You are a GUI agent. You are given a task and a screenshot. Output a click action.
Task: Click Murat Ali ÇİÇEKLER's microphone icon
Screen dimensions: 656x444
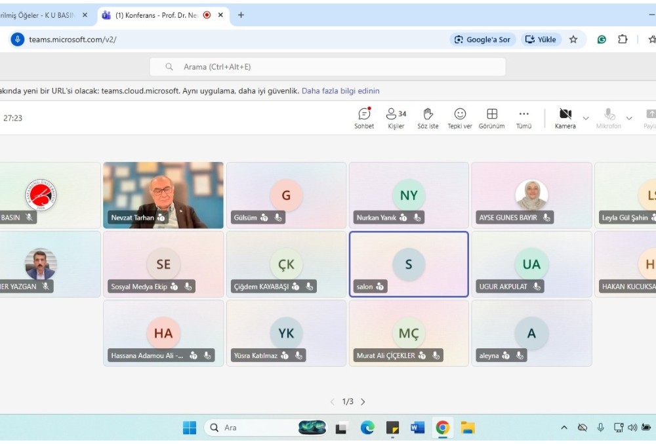pos(436,355)
